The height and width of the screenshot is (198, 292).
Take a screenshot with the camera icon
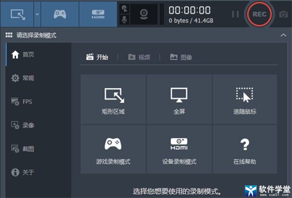tap(283, 14)
